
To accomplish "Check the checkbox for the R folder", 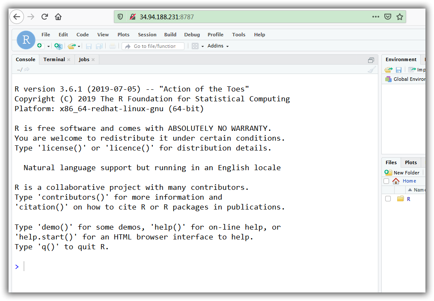I will pyautogui.click(x=388, y=199).
